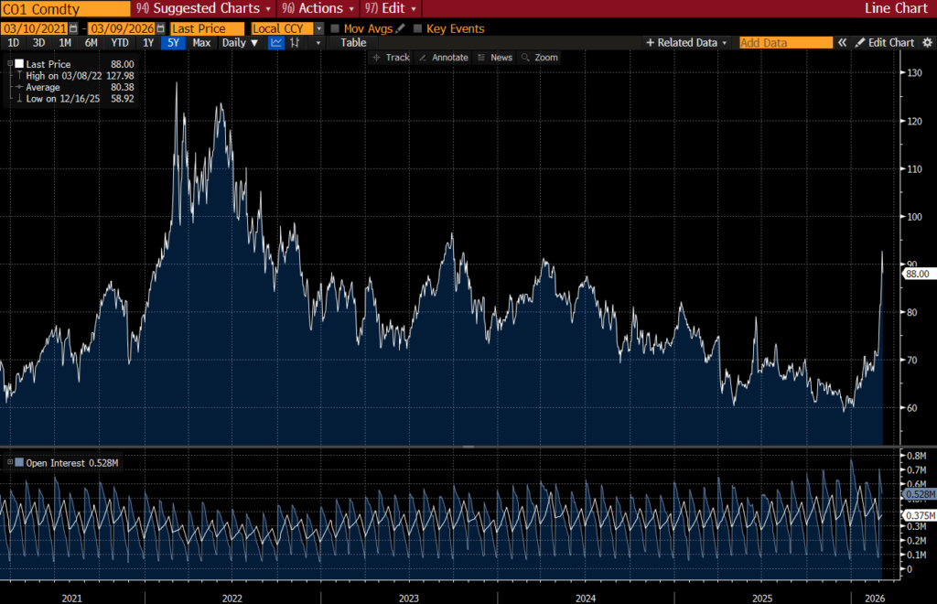Viewport: 937px width, 604px height.
Task: Switch to the candlestick bar chart icon
Action: pyautogui.click(x=294, y=43)
